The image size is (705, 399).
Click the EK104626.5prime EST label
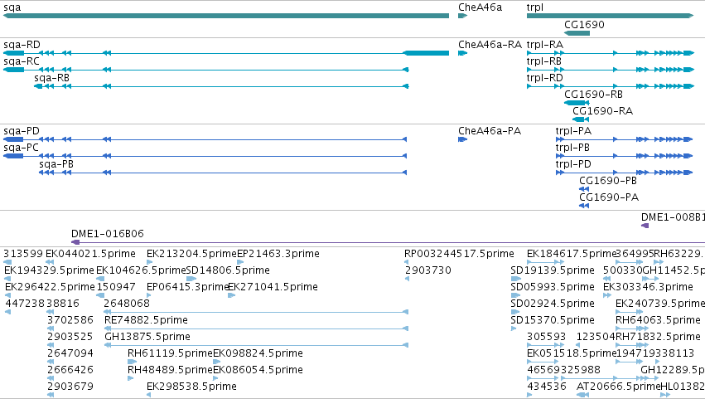point(141,270)
